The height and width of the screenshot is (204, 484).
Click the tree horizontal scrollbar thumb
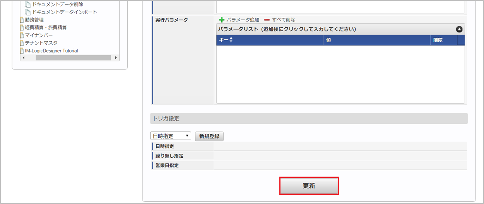tap(73, 57)
